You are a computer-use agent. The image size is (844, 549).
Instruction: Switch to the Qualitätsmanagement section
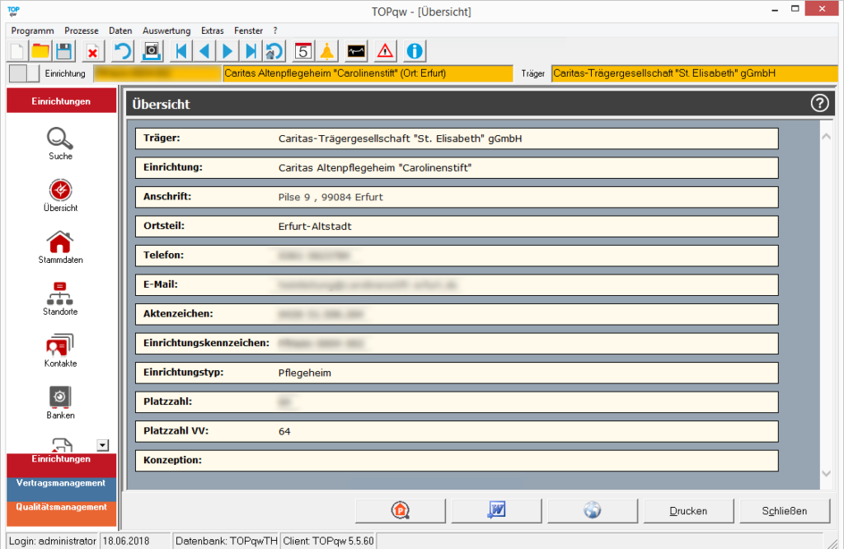[x=61, y=507]
